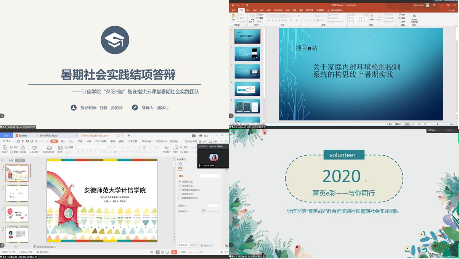
Task: Open WPS Insert (插入) ribbon tab
Action: (x=63, y=141)
